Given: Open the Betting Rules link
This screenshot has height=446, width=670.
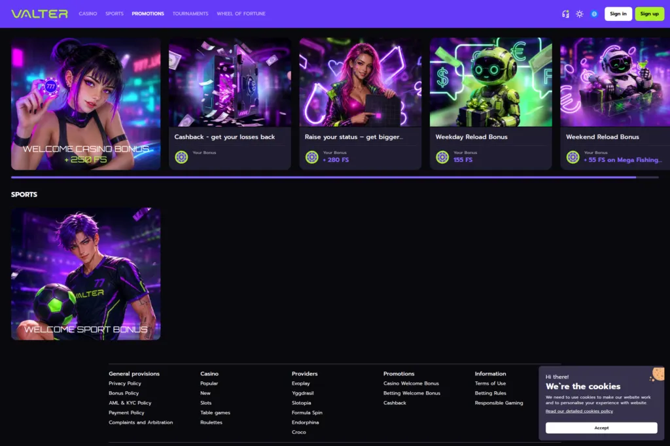Looking at the screenshot, I should tap(490, 393).
